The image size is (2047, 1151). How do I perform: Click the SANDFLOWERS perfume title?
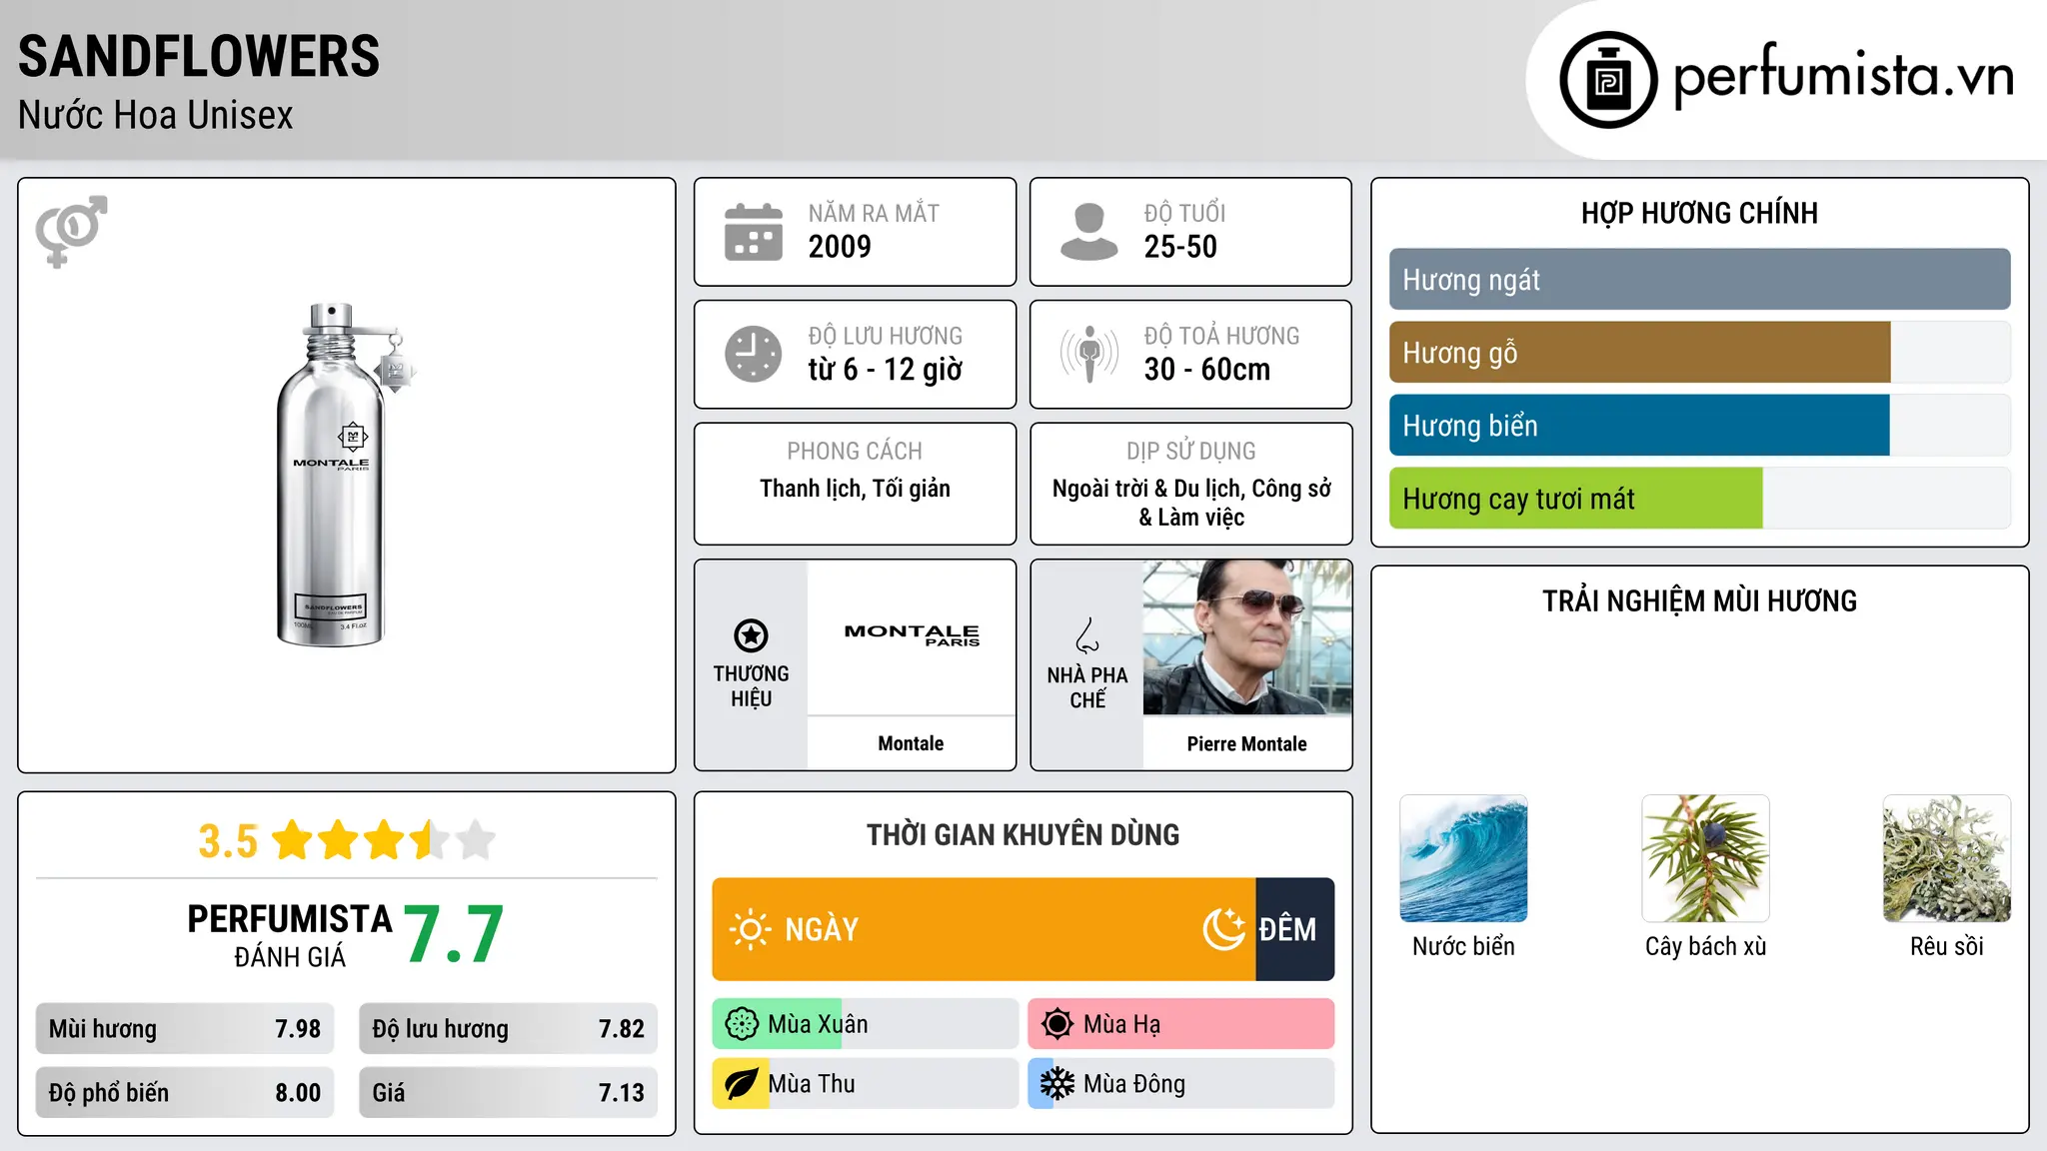click(x=199, y=56)
